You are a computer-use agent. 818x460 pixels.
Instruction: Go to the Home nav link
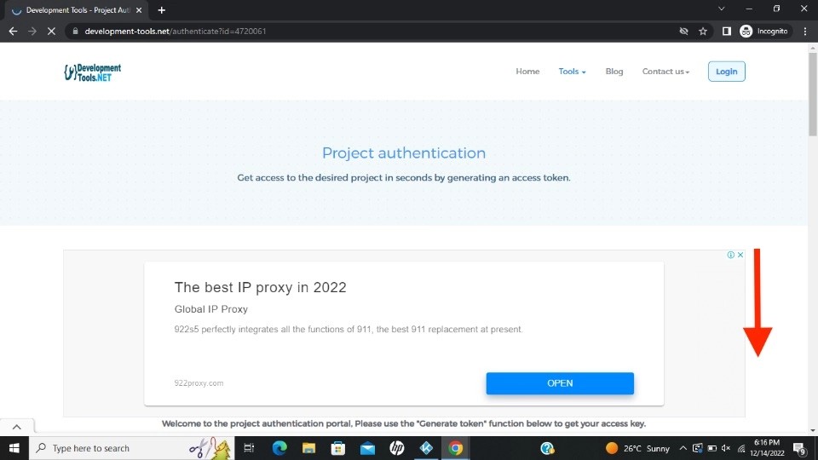pos(527,72)
